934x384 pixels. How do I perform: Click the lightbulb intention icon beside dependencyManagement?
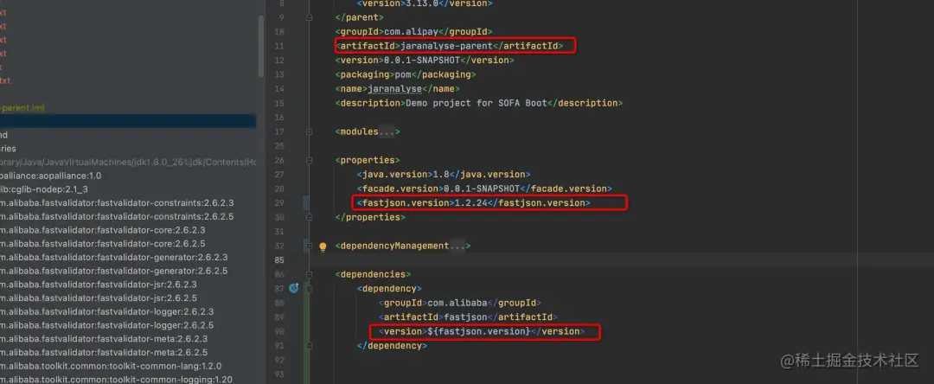(323, 246)
